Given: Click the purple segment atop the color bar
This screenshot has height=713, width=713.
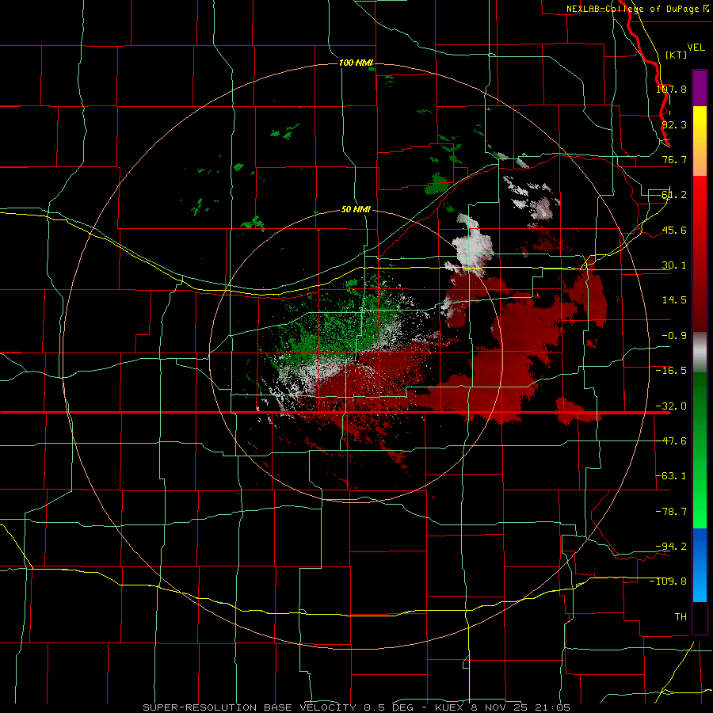Looking at the screenshot, I should coord(700,88).
